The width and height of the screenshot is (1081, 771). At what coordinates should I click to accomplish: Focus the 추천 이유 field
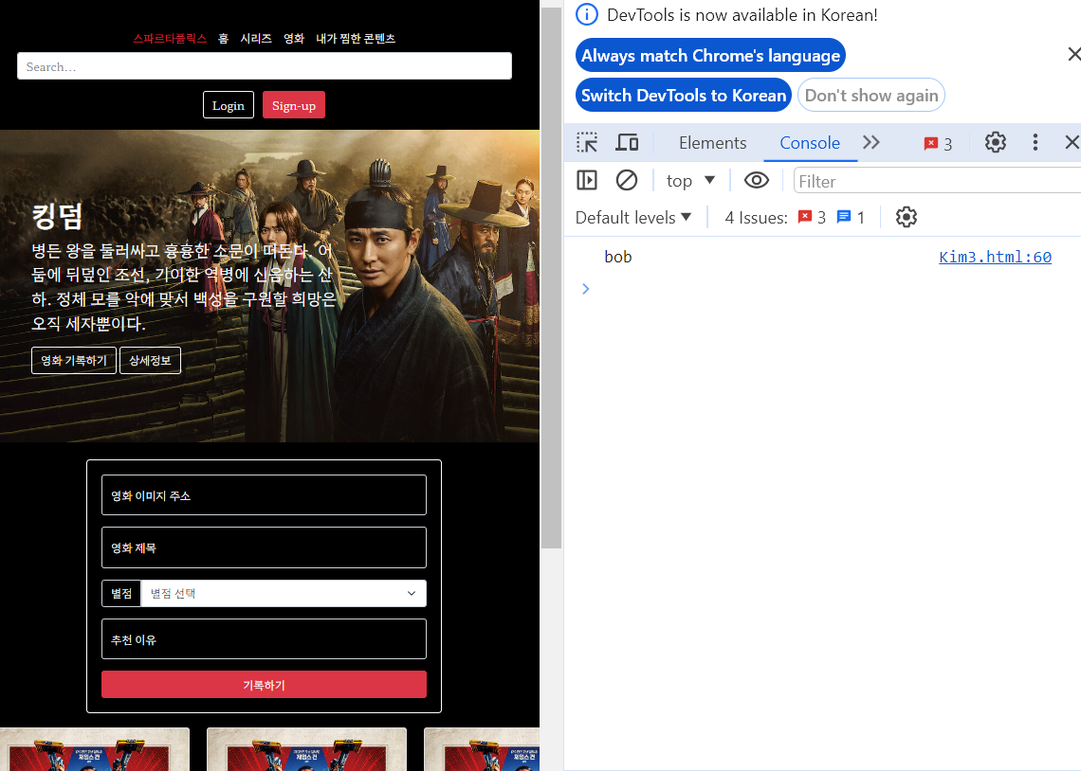(264, 638)
